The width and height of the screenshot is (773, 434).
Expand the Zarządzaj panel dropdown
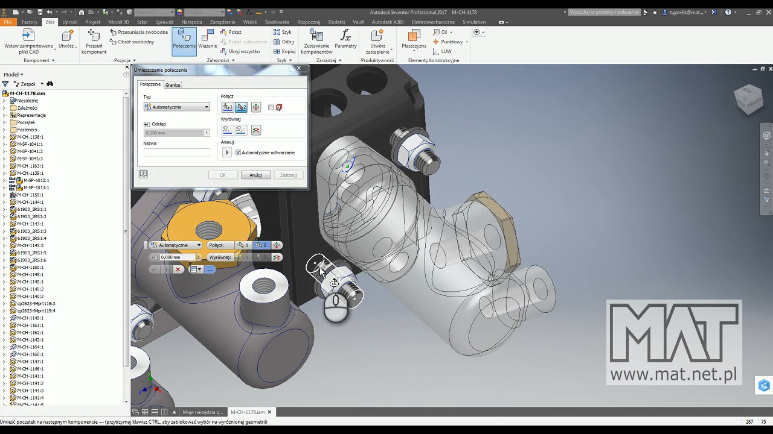pyautogui.click(x=340, y=60)
